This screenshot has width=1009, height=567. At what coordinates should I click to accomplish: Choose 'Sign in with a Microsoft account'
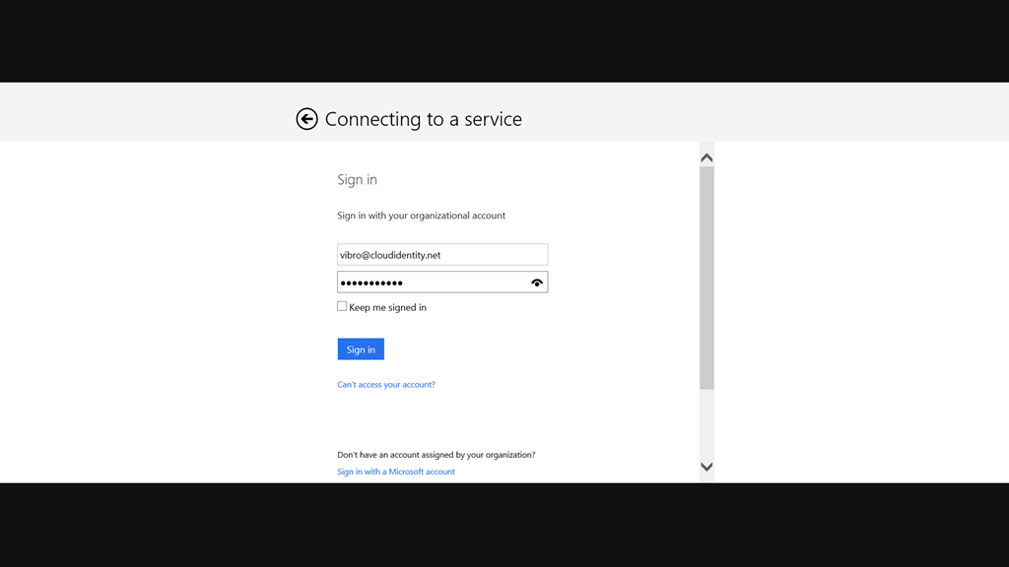(x=396, y=472)
